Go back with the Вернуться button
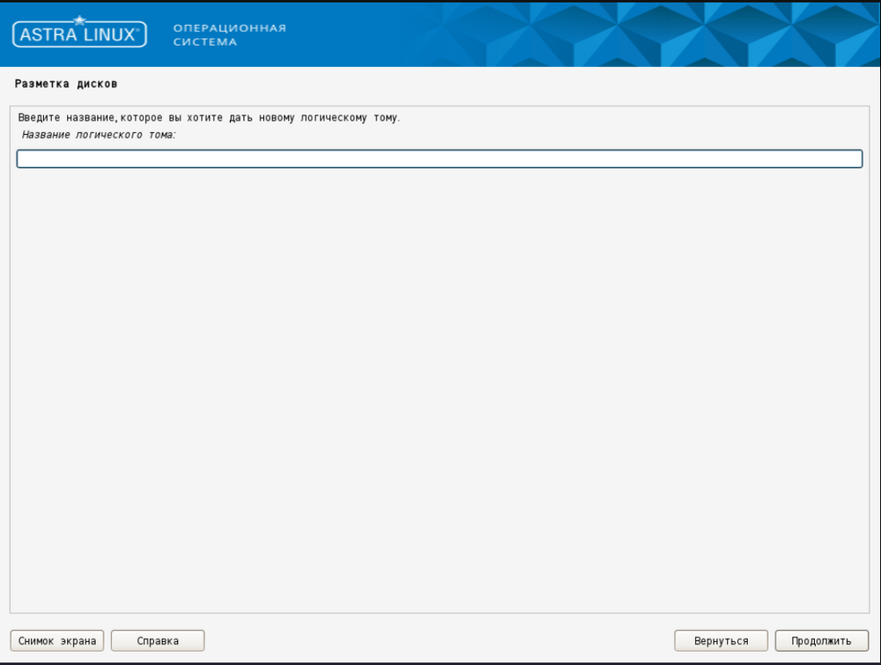Screen dimensions: 881x665 click(x=721, y=640)
